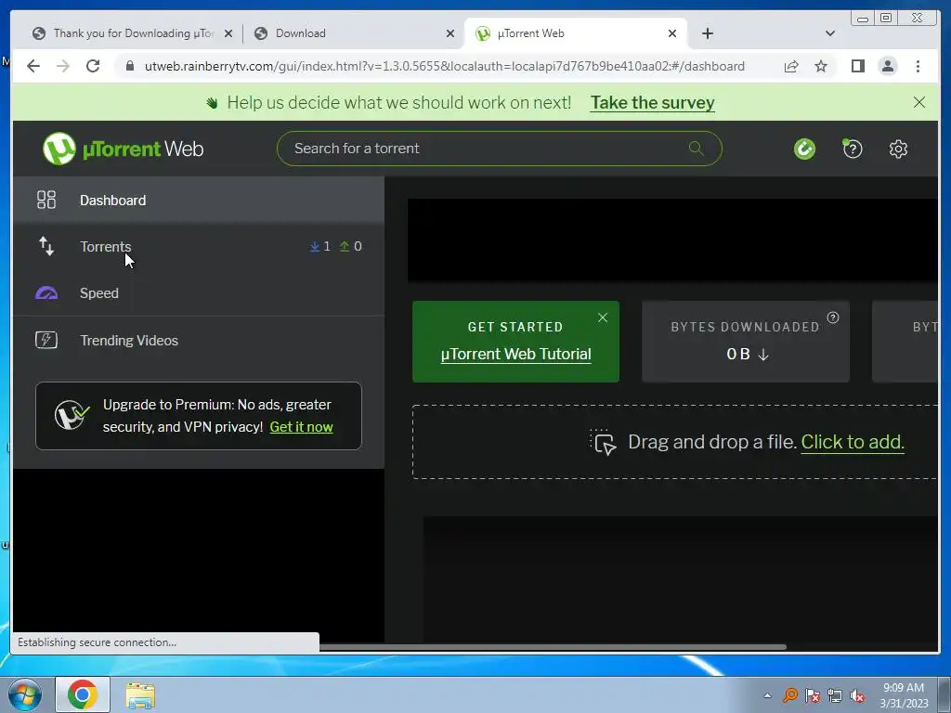Open the help question mark icon
Screen dimensions: 951x713
[853, 149]
